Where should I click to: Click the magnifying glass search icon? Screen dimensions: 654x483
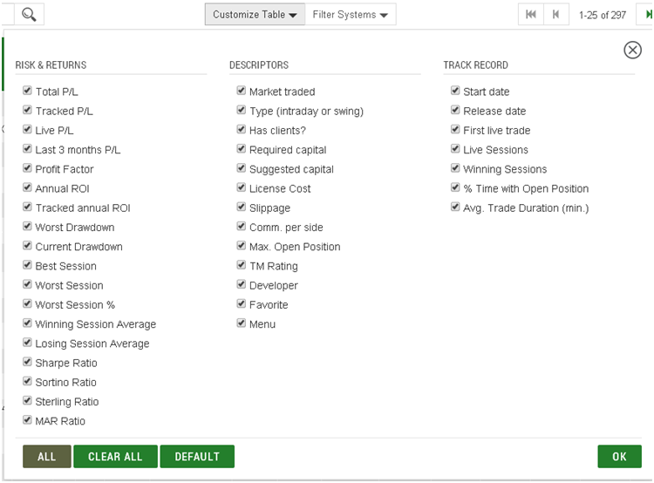(29, 15)
